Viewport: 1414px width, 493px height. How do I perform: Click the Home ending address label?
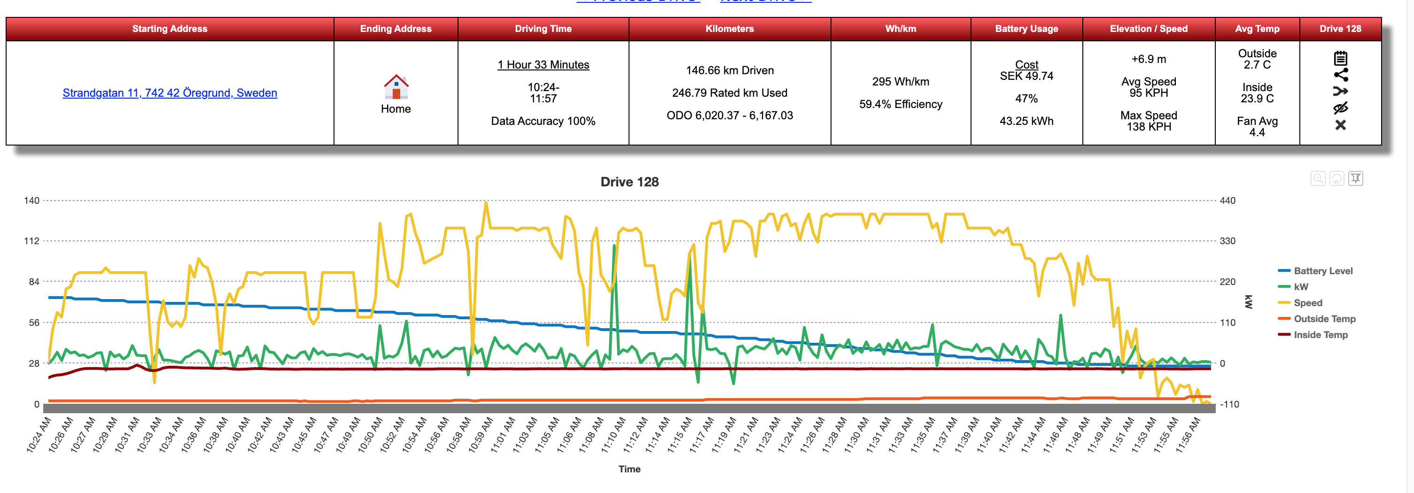tap(396, 108)
